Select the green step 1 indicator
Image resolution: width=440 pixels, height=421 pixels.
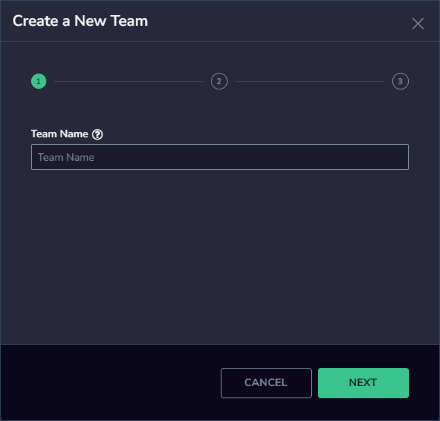point(39,81)
